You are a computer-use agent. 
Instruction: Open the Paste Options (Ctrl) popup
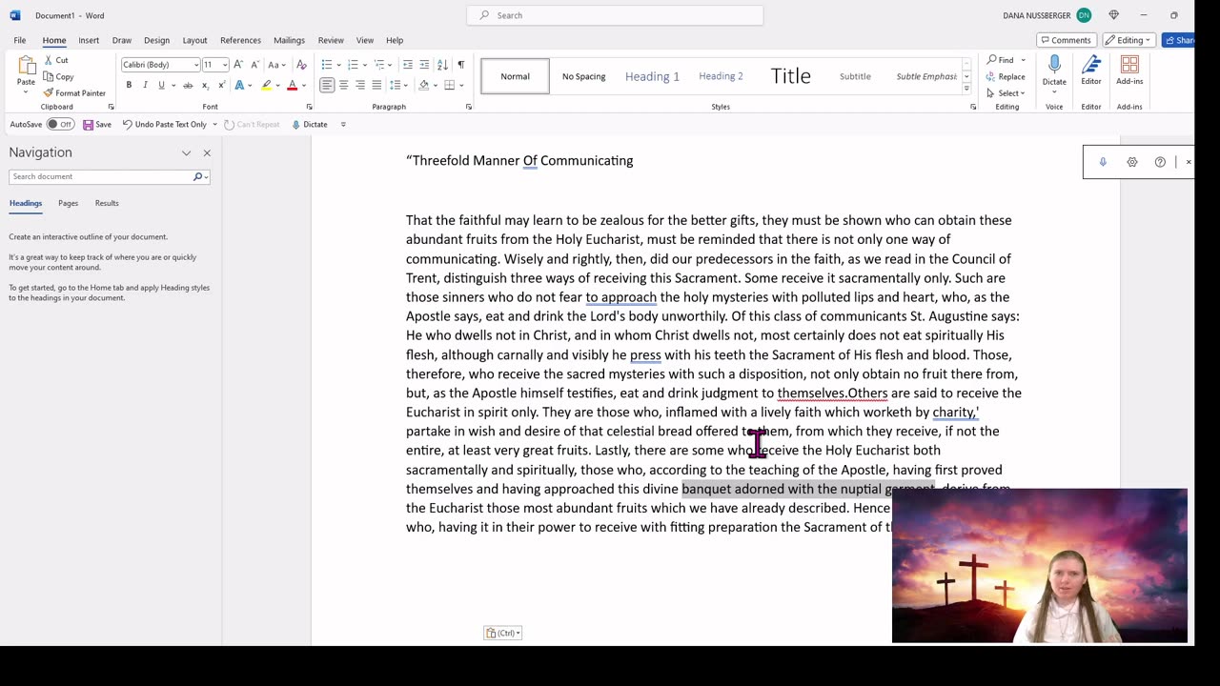502,633
